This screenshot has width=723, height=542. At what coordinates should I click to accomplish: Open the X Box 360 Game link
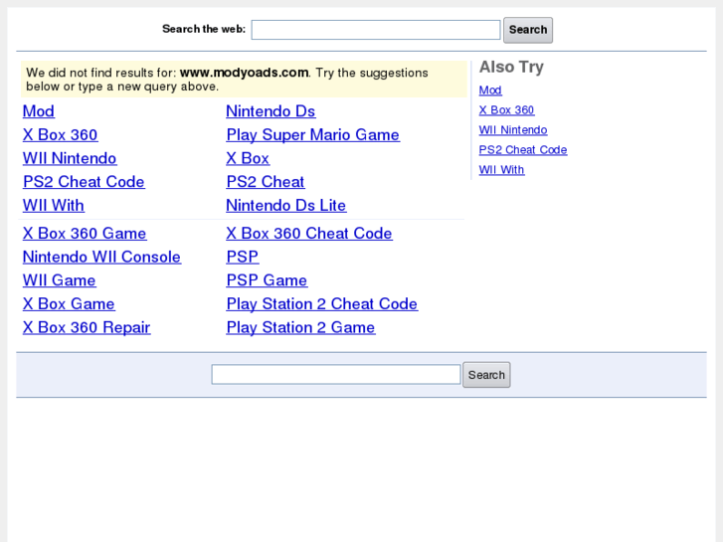[85, 234]
